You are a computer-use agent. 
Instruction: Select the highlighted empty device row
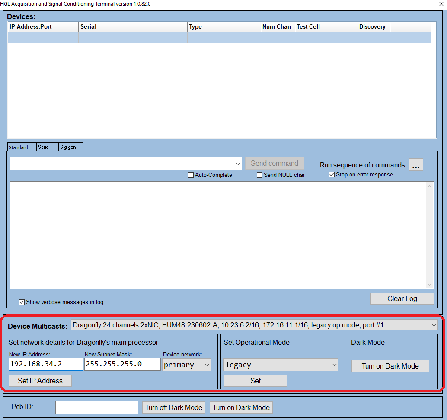[220, 38]
